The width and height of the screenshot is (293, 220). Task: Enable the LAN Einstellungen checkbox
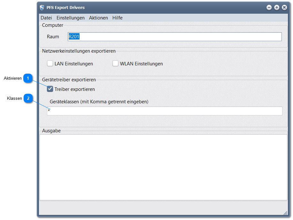coord(50,63)
